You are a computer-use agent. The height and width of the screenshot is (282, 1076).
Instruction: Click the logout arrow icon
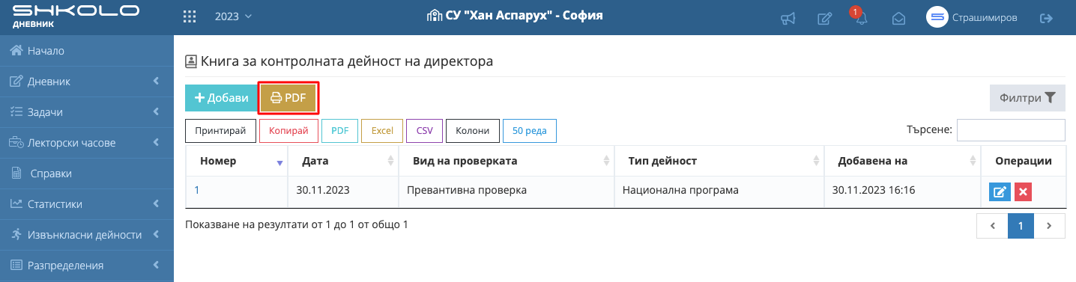tap(1046, 18)
